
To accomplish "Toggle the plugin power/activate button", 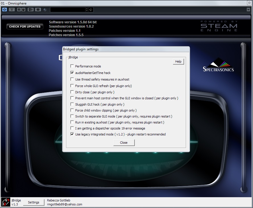I will (x=5, y=10).
